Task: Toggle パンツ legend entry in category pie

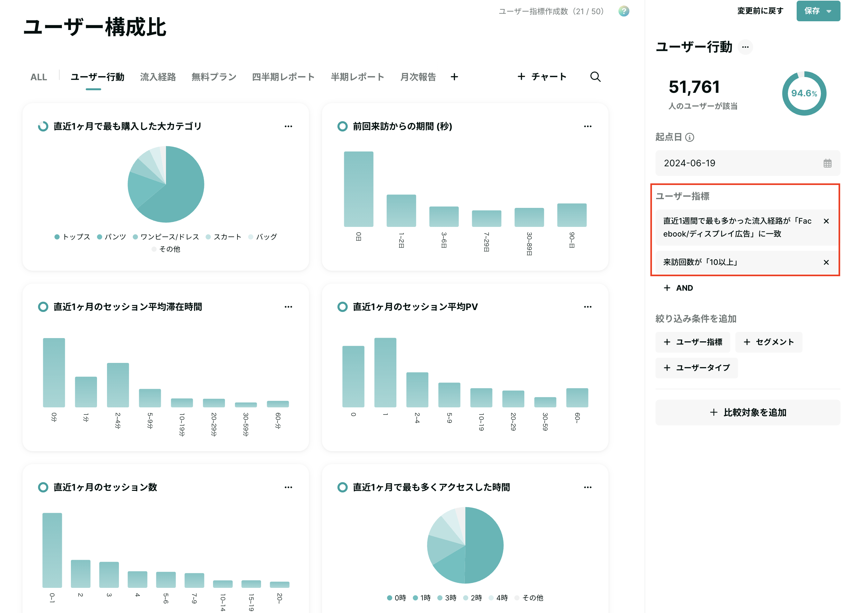Action: [112, 237]
